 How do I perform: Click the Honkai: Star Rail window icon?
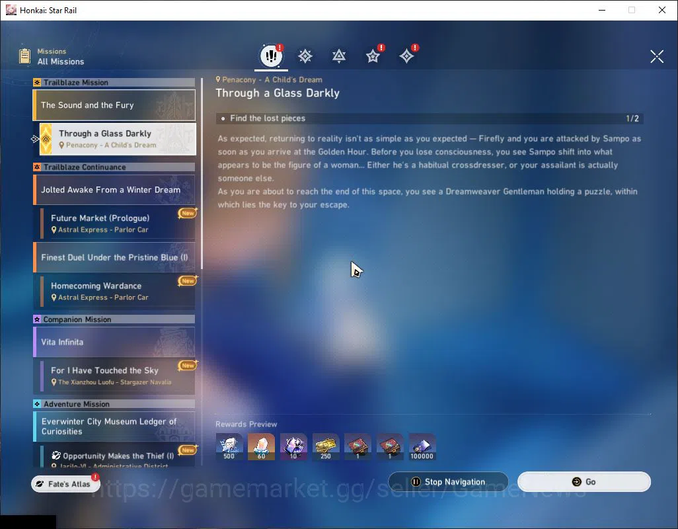11,10
